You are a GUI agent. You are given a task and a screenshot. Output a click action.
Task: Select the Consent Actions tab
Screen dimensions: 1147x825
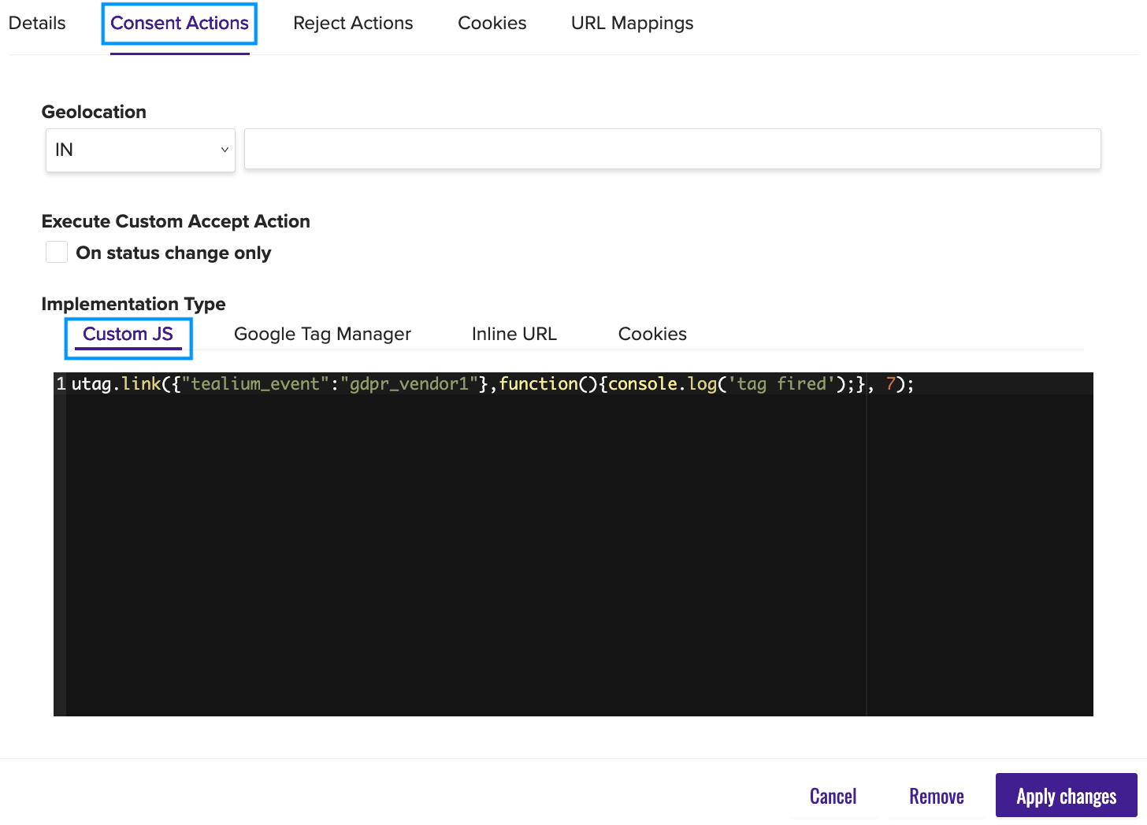(180, 23)
